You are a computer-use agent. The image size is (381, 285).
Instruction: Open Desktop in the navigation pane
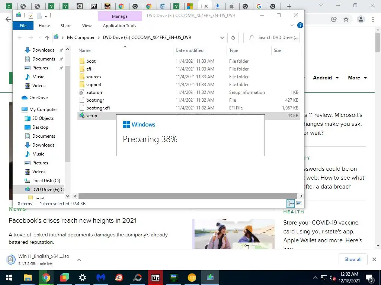[40, 127]
